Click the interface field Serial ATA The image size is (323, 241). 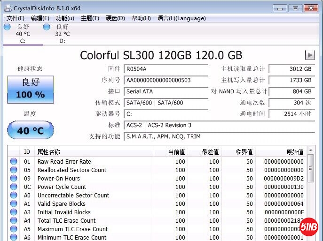point(165,91)
